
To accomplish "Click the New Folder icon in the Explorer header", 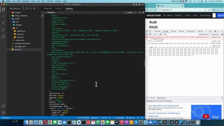I will coord(27,8).
